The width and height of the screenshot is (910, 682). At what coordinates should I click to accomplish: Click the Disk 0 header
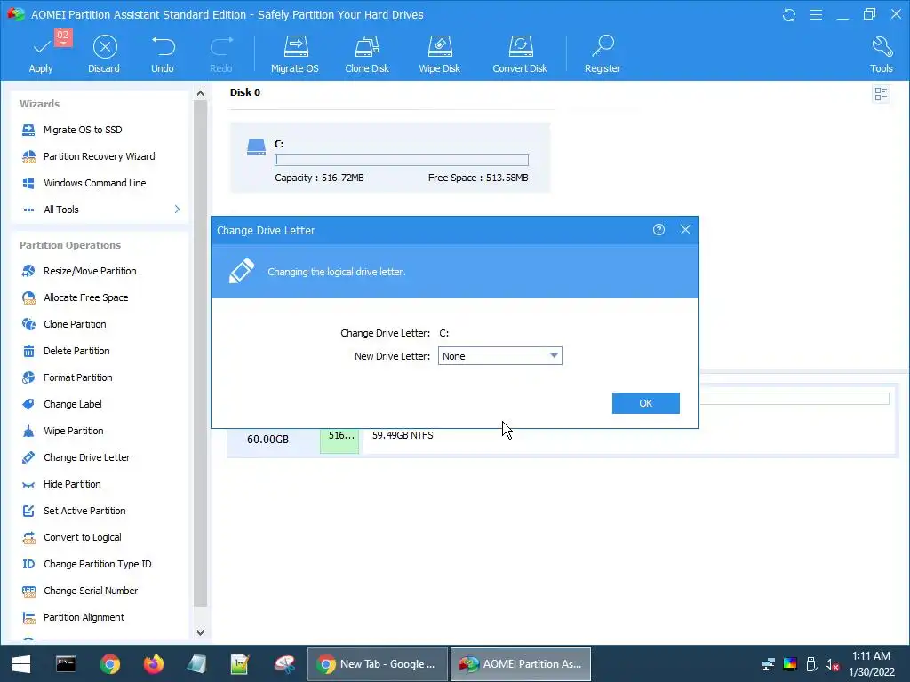tap(245, 92)
